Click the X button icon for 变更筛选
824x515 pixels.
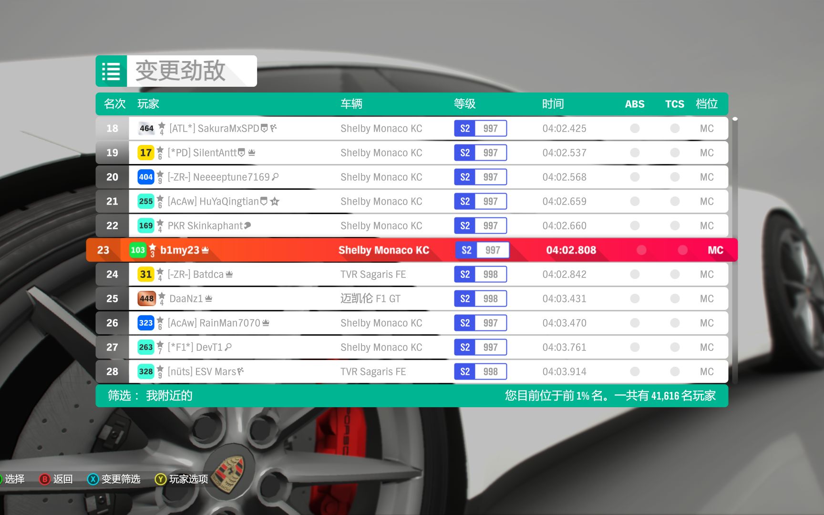tap(93, 479)
